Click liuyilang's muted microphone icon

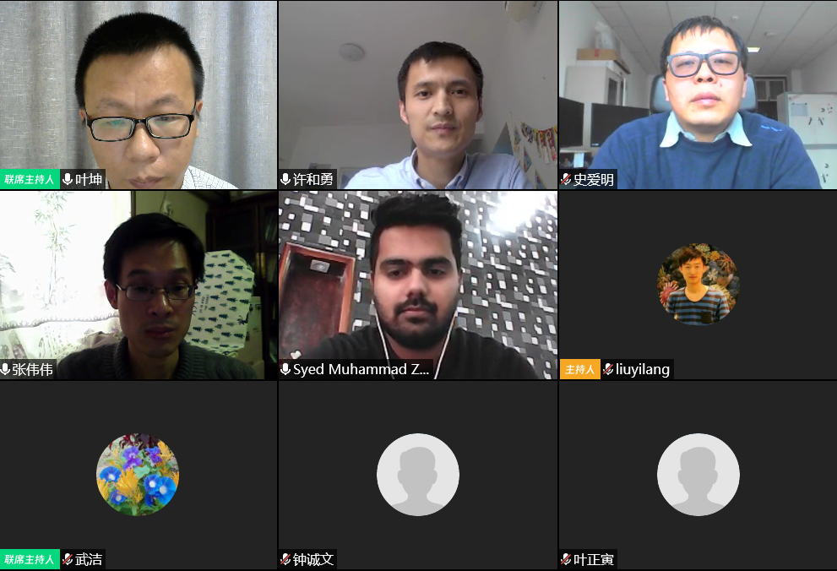pyautogui.click(x=608, y=369)
